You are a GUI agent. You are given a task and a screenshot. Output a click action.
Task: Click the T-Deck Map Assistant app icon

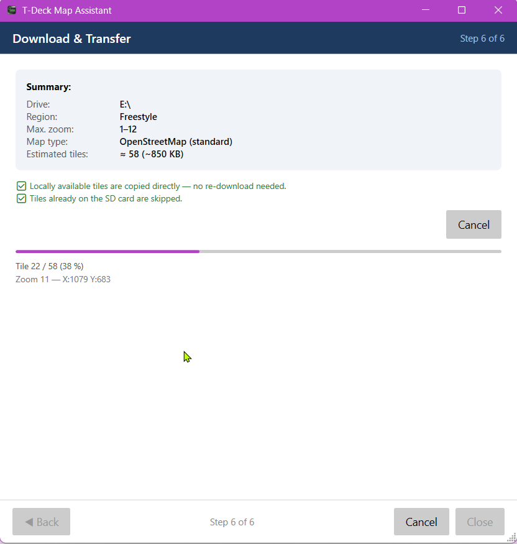tap(12, 10)
